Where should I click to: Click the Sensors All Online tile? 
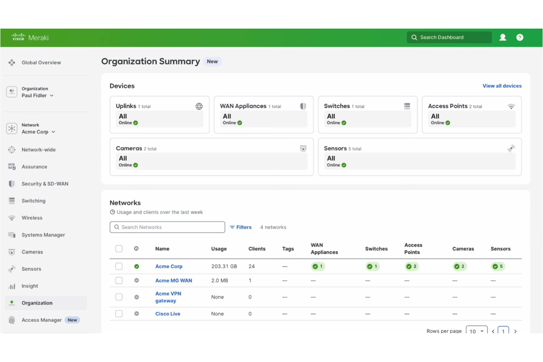coord(420,161)
